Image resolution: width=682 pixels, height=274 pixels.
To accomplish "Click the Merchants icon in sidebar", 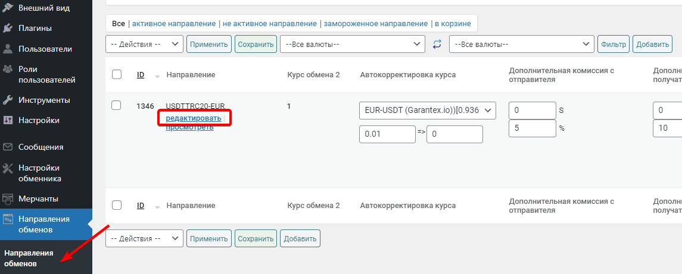I will (x=8, y=199).
